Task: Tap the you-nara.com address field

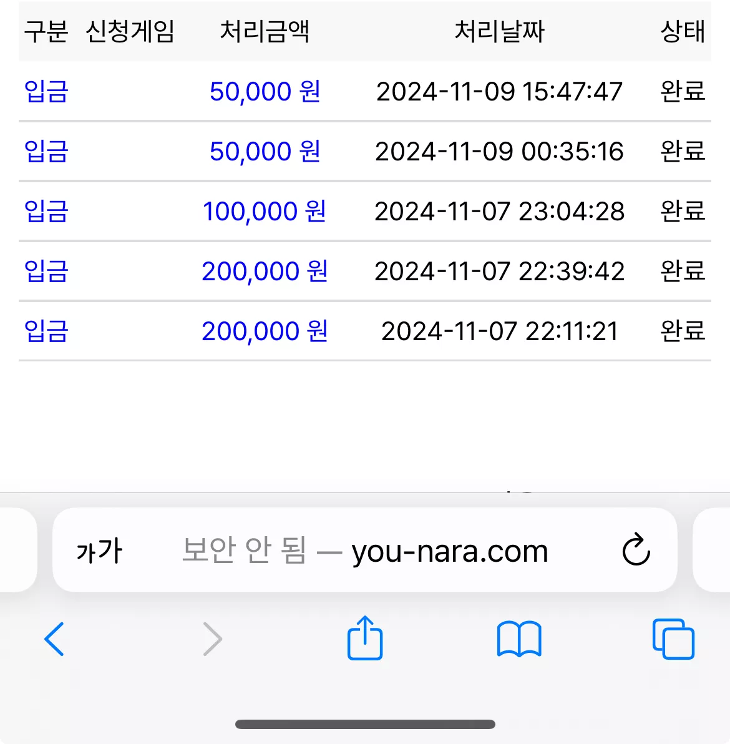Action: click(365, 549)
